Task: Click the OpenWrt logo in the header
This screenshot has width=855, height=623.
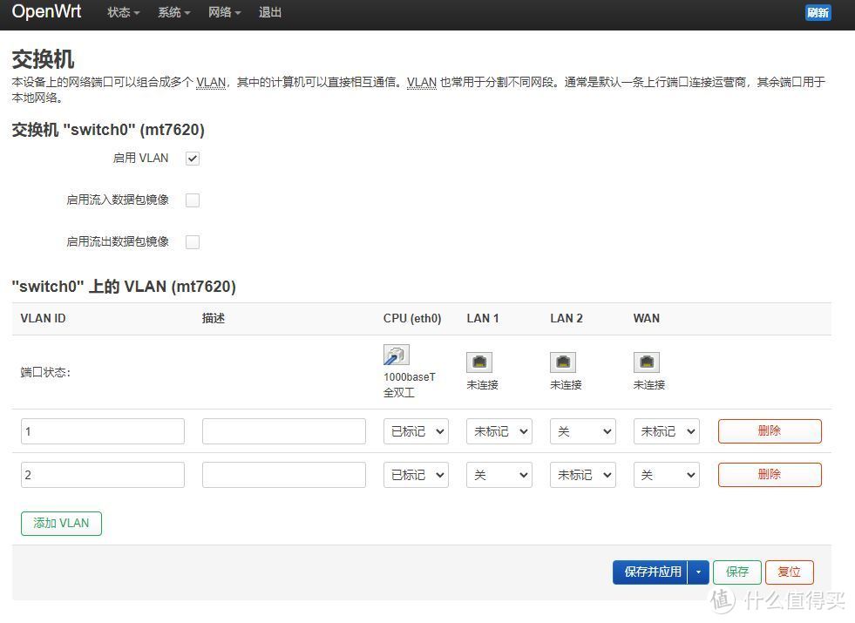Action: pos(46,12)
